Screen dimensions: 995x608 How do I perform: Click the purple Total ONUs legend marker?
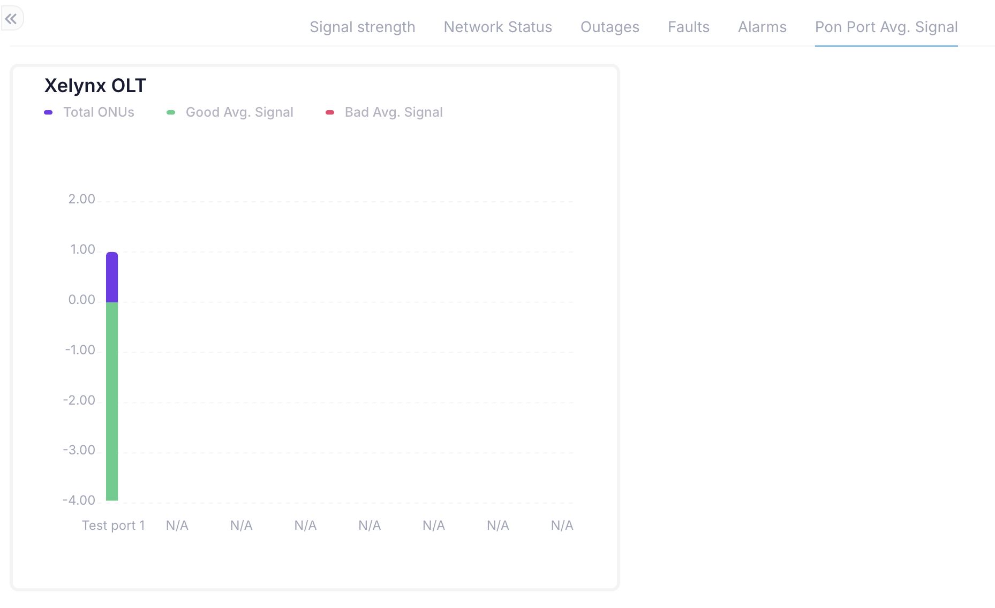(48, 112)
